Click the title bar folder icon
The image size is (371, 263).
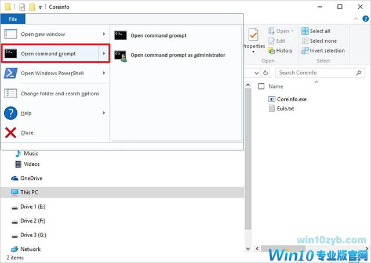pyautogui.click(x=8, y=7)
